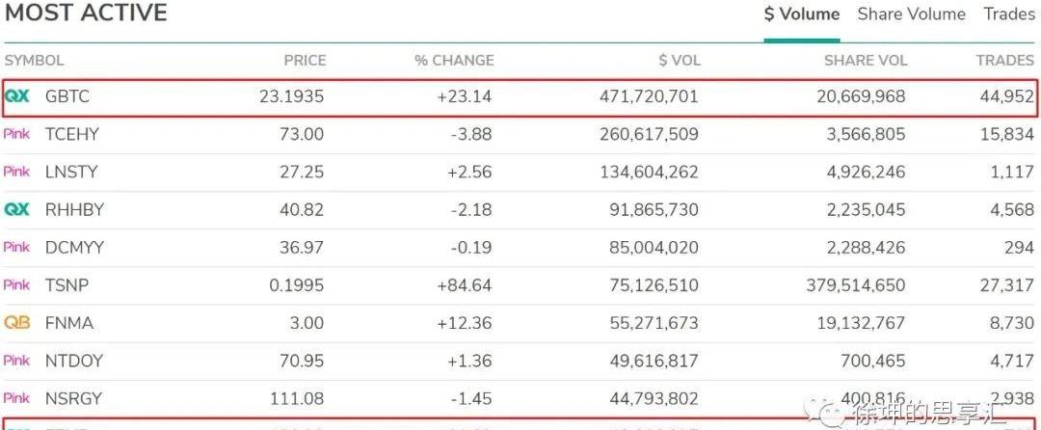The width and height of the screenshot is (1041, 430).
Task: Click the Pink tier icon beside DCMYY
Action: pyautogui.click(x=17, y=247)
